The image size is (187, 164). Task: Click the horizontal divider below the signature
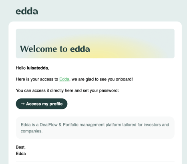[x=95, y=162]
